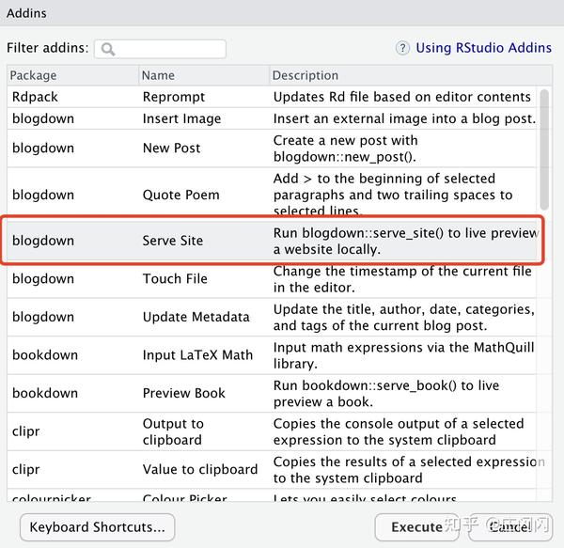The height and width of the screenshot is (548, 564).
Task: Select the bookdown Preview Book addin
Action: tap(273, 393)
